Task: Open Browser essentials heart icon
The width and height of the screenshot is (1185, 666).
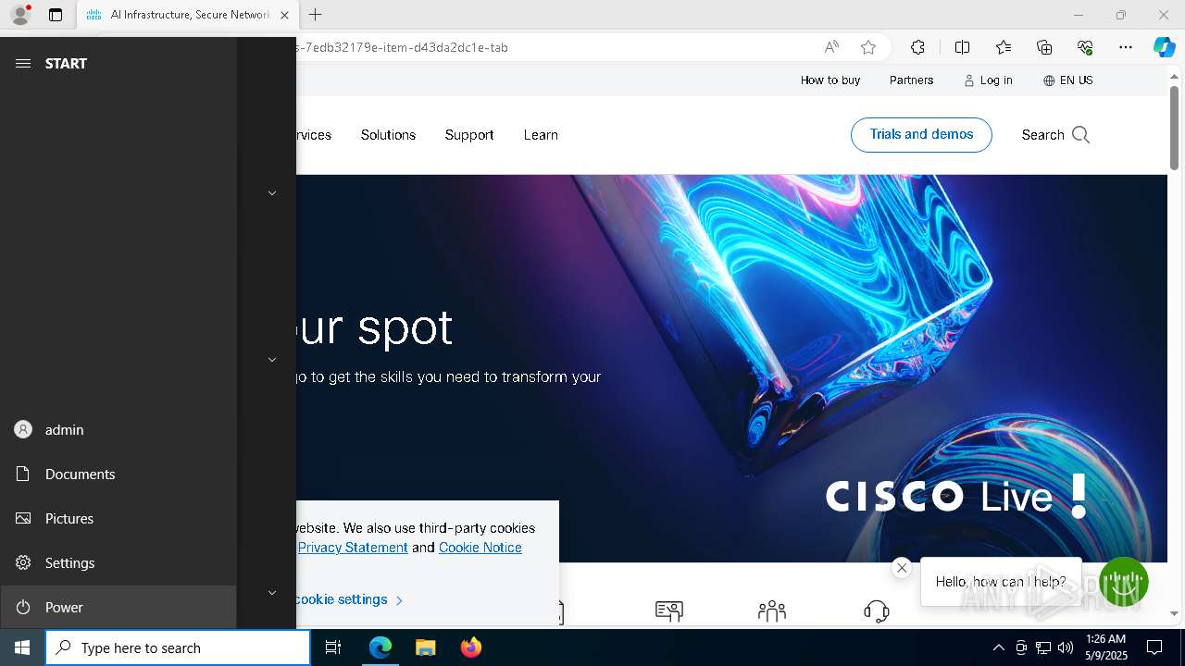Action: (x=1085, y=47)
